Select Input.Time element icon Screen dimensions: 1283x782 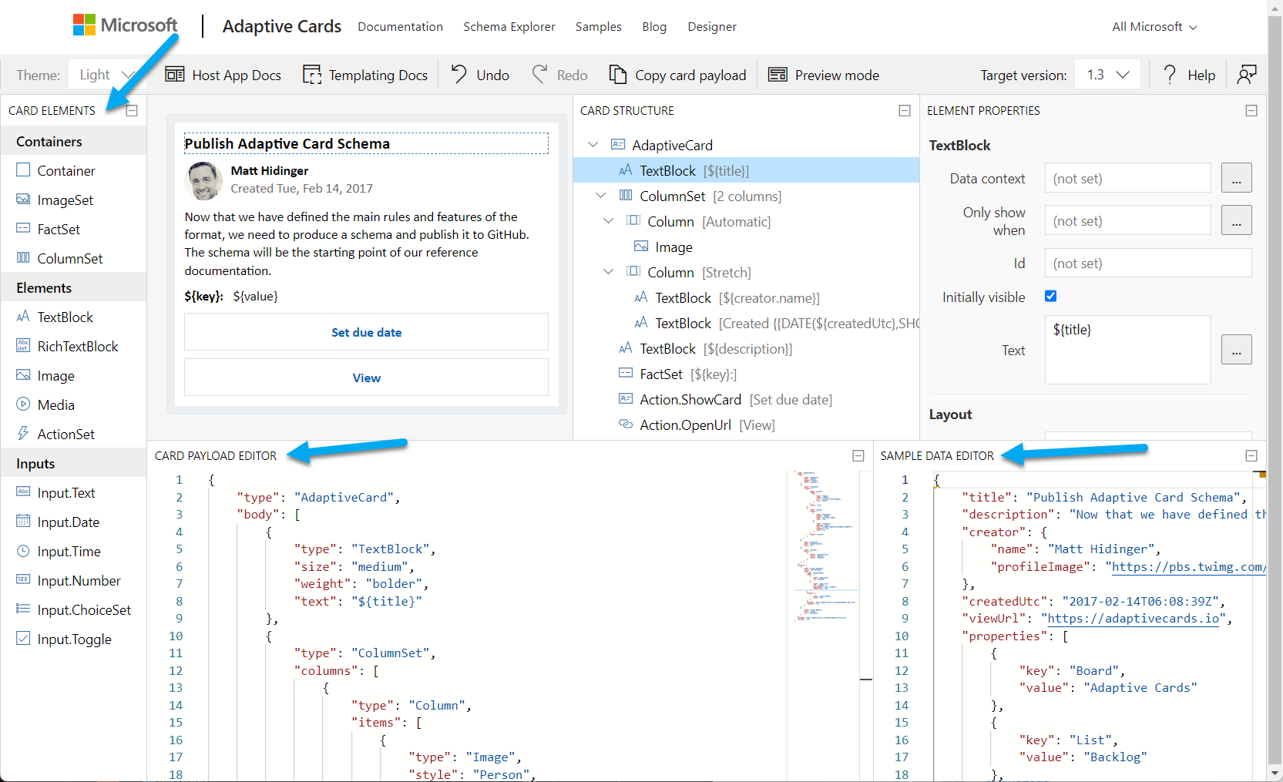[x=23, y=551]
